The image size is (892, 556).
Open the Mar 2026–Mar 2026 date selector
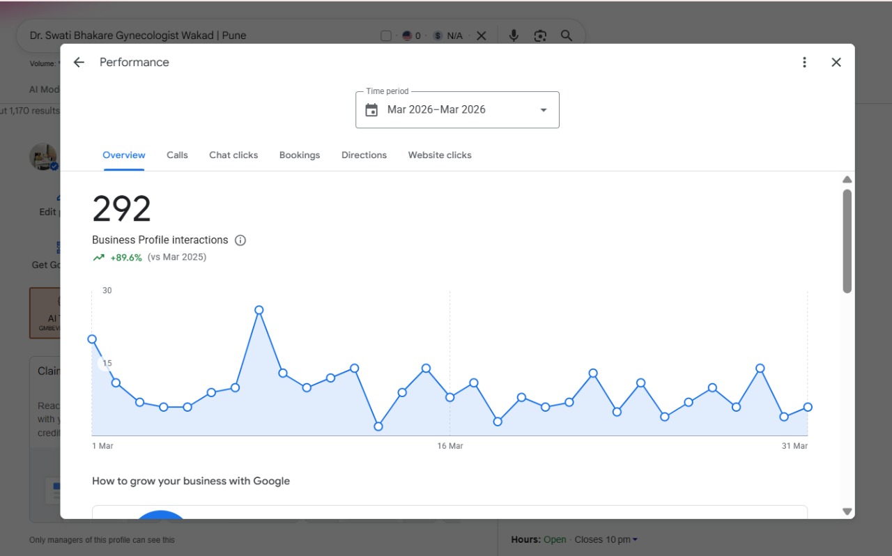(457, 110)
